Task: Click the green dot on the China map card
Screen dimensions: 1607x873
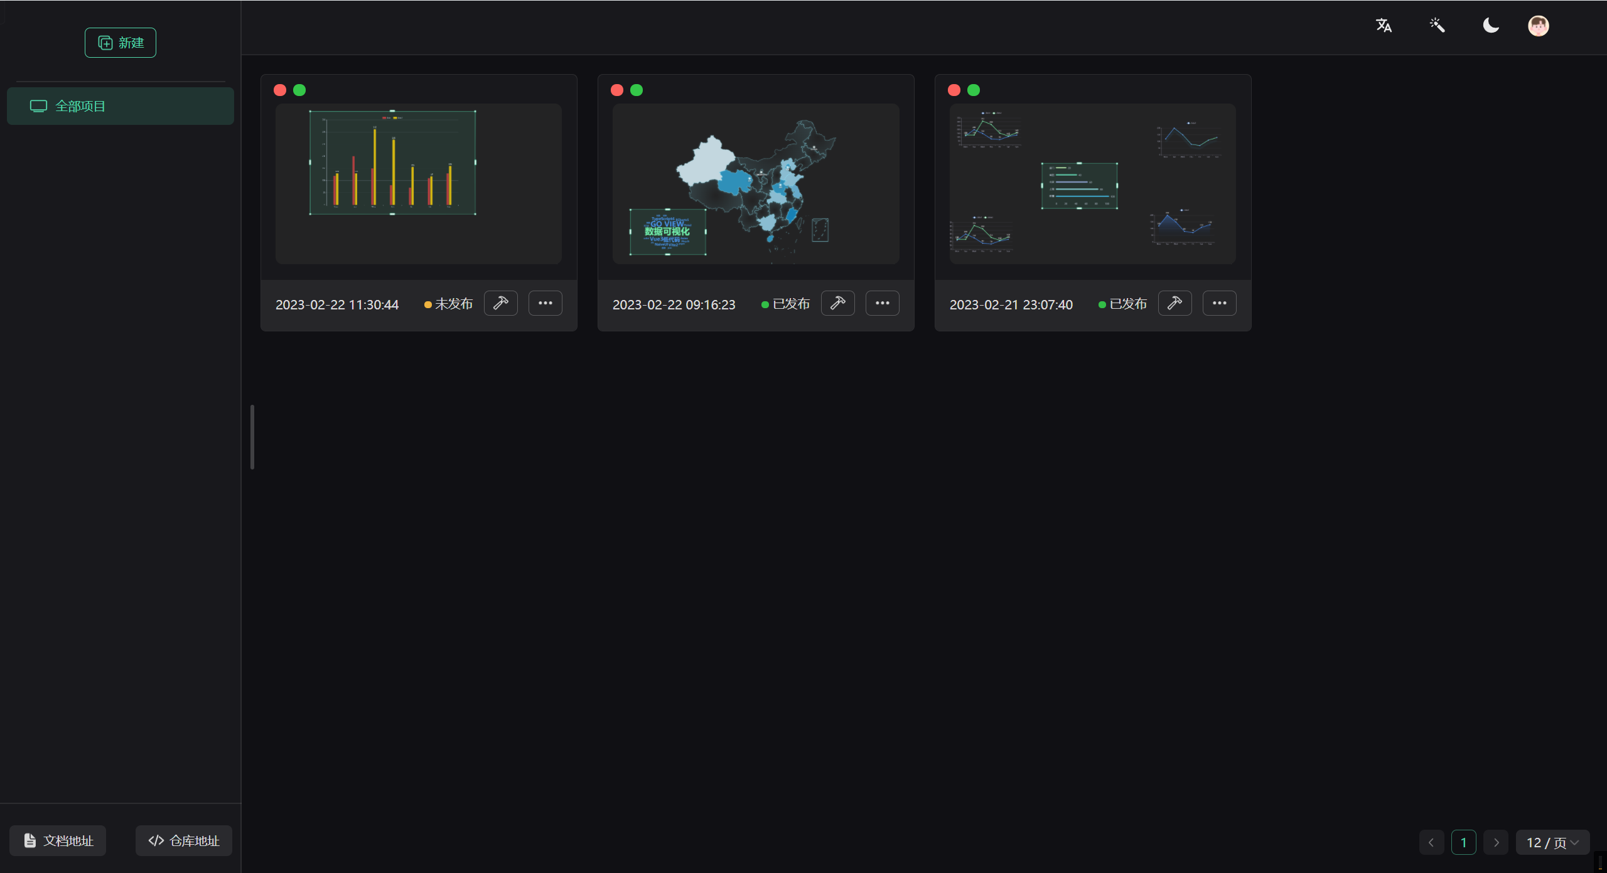Action: point(637,90)
